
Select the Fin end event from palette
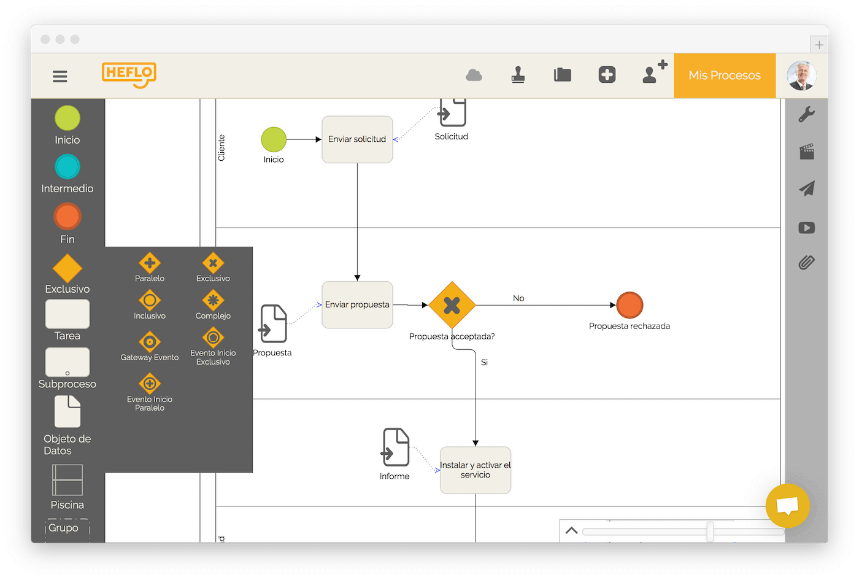(67, 217)
